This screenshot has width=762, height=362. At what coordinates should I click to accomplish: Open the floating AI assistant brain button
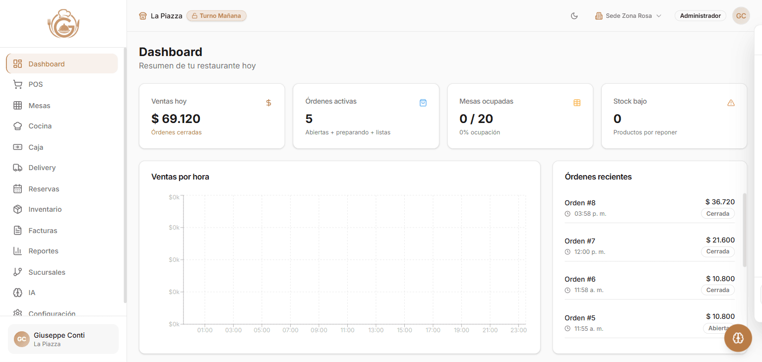[738, 338]
